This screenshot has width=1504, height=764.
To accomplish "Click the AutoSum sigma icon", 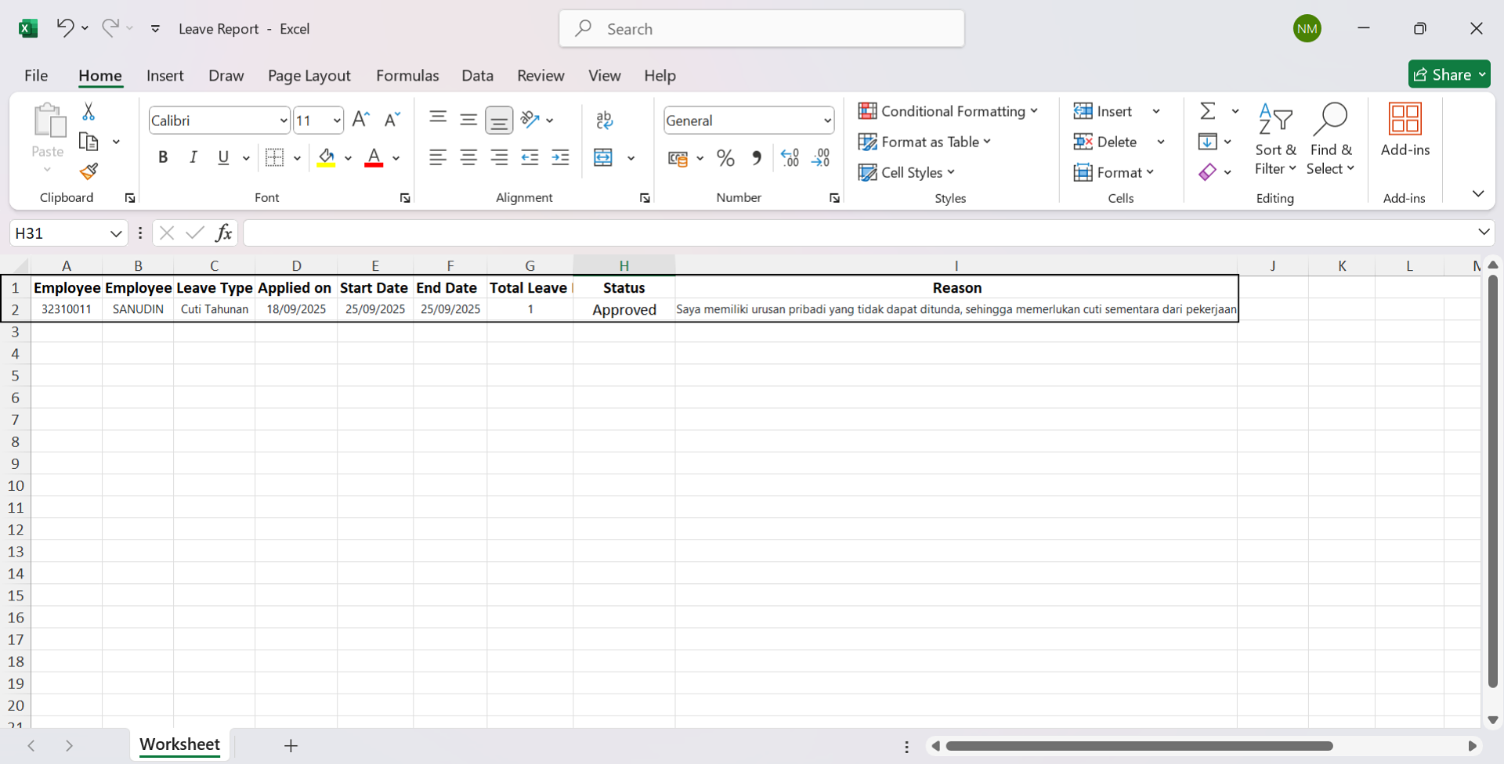I will tap(1208, 112).
